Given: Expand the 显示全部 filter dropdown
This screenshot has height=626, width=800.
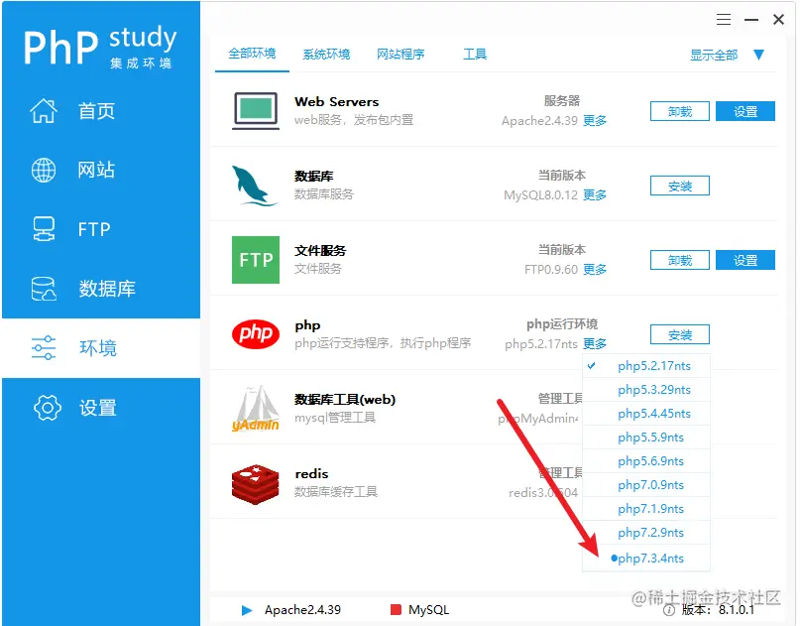Looking at the screenshot, I should (714, 56).
